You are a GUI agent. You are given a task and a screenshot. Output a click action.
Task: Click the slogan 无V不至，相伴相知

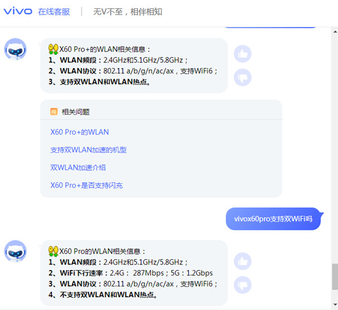[128, 12]
